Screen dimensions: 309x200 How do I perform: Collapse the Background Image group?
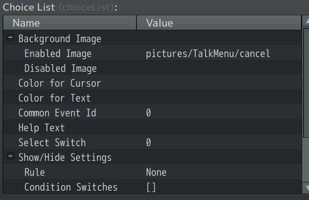point(11,39)
